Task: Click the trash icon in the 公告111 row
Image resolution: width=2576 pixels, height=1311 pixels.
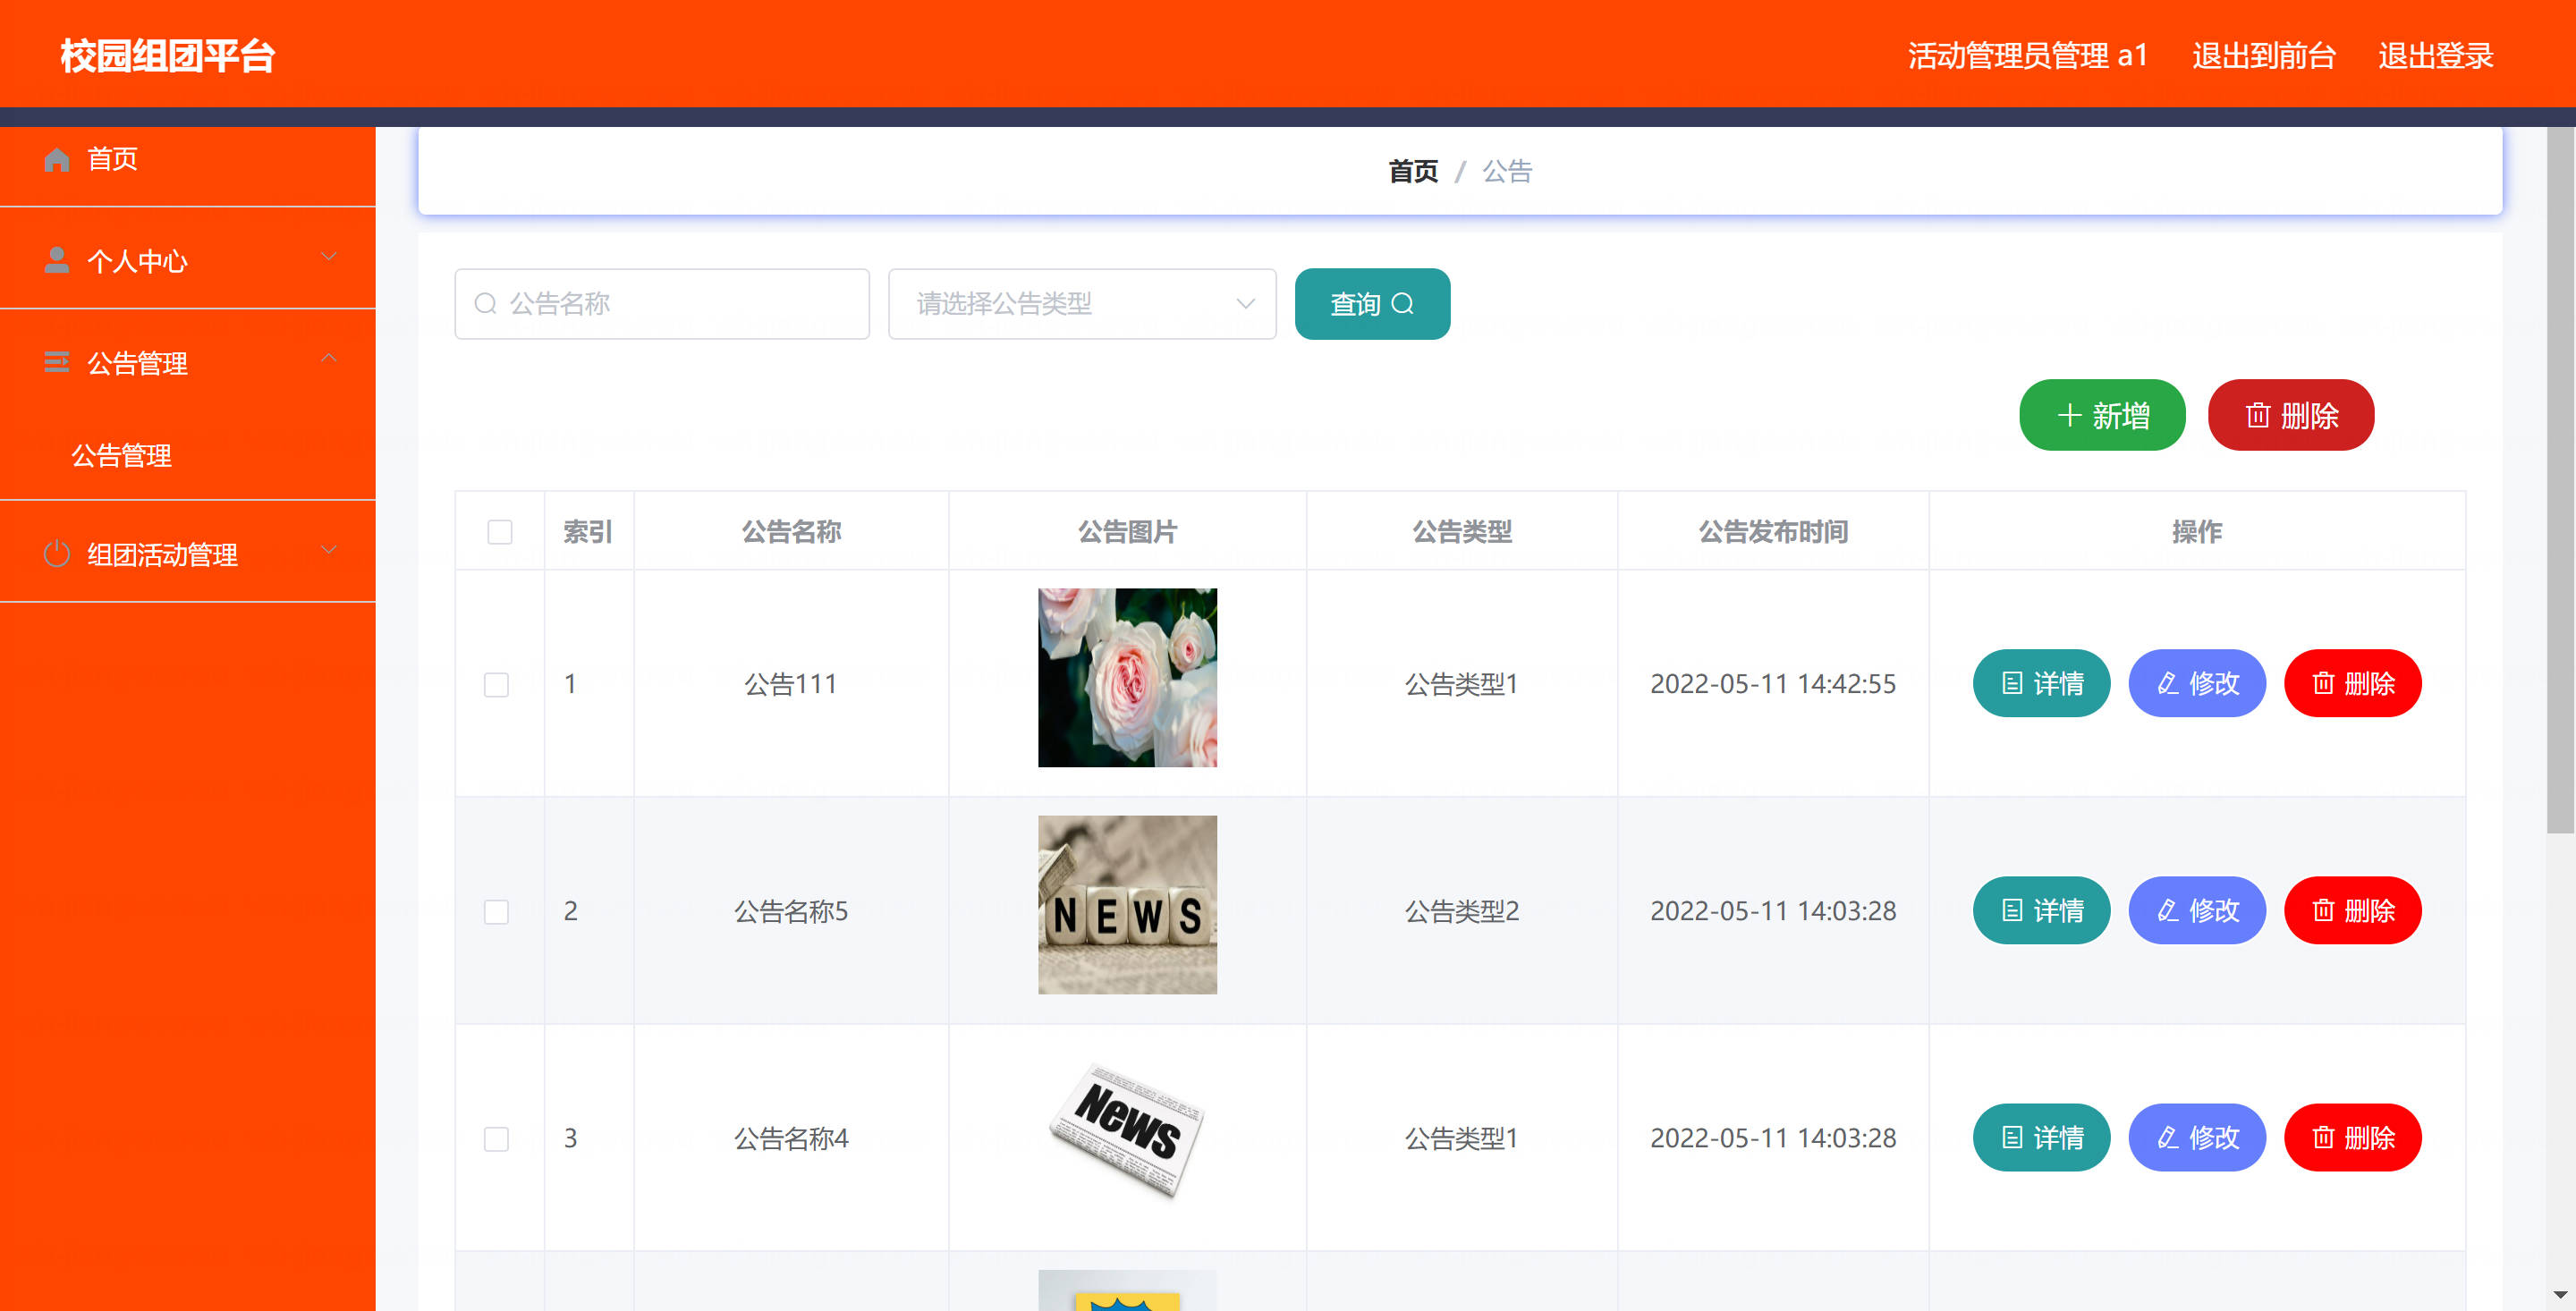Action: [2323, 684]
